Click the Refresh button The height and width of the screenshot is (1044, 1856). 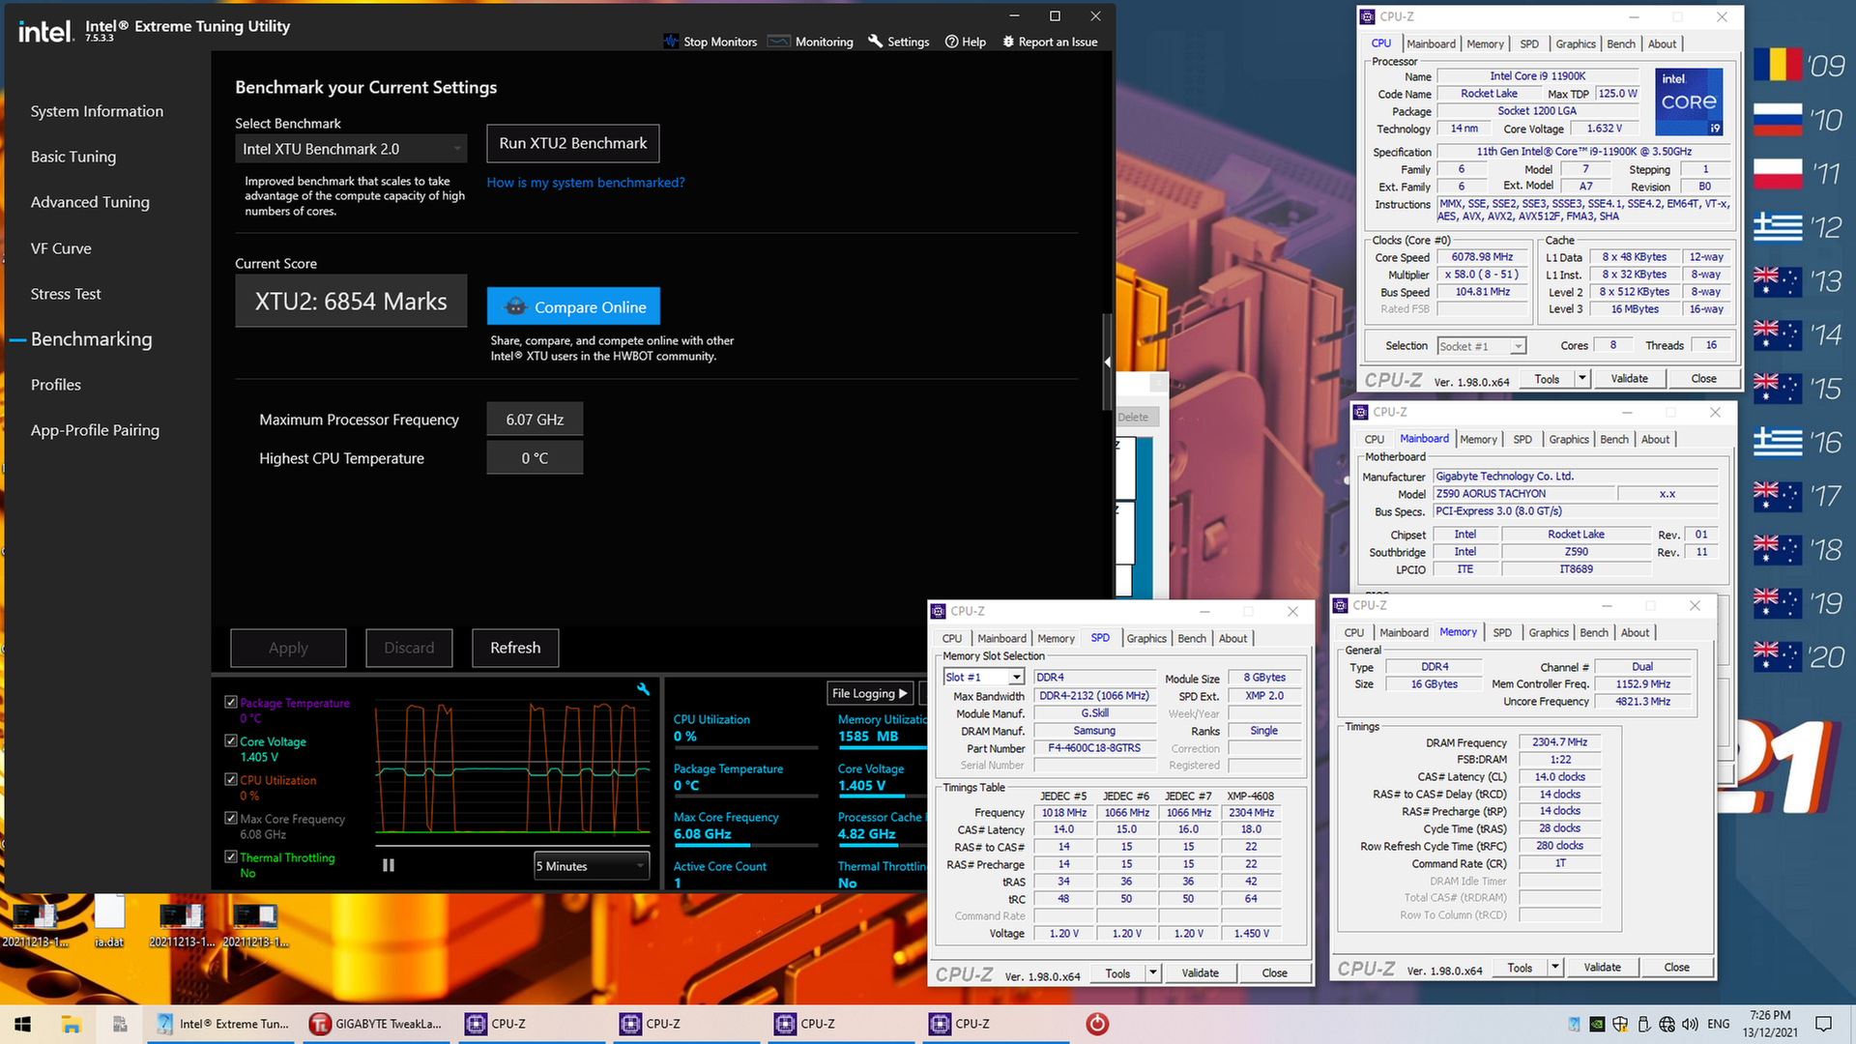pos(515,648)
